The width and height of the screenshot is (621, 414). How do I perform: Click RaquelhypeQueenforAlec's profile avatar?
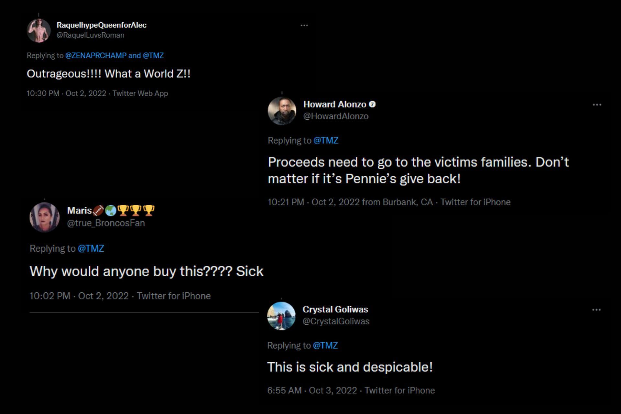39,31
